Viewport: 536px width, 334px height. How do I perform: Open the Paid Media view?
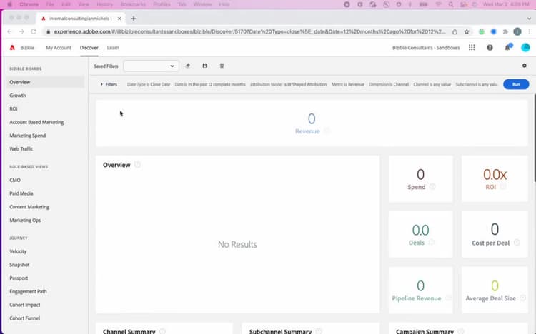coord(21,193)
